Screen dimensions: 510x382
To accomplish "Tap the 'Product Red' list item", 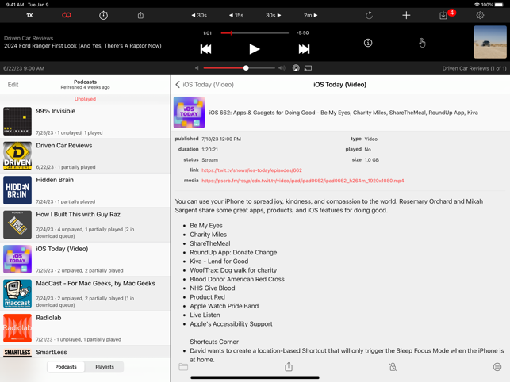I will [207, 297].
